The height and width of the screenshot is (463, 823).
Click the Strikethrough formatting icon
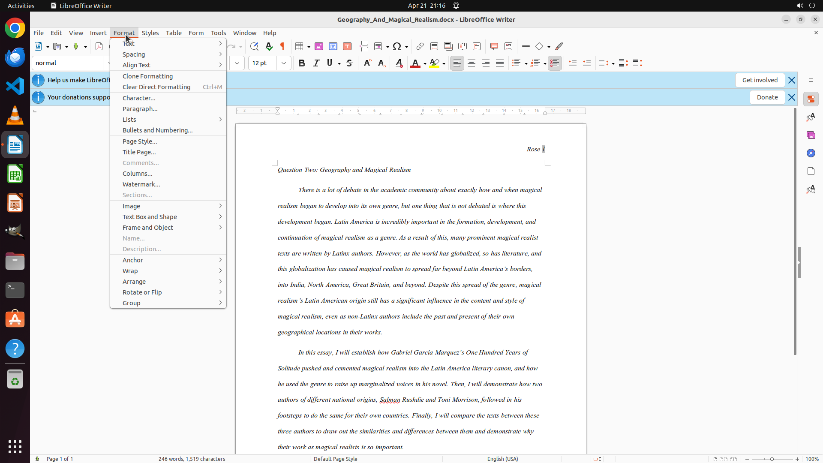349,63
